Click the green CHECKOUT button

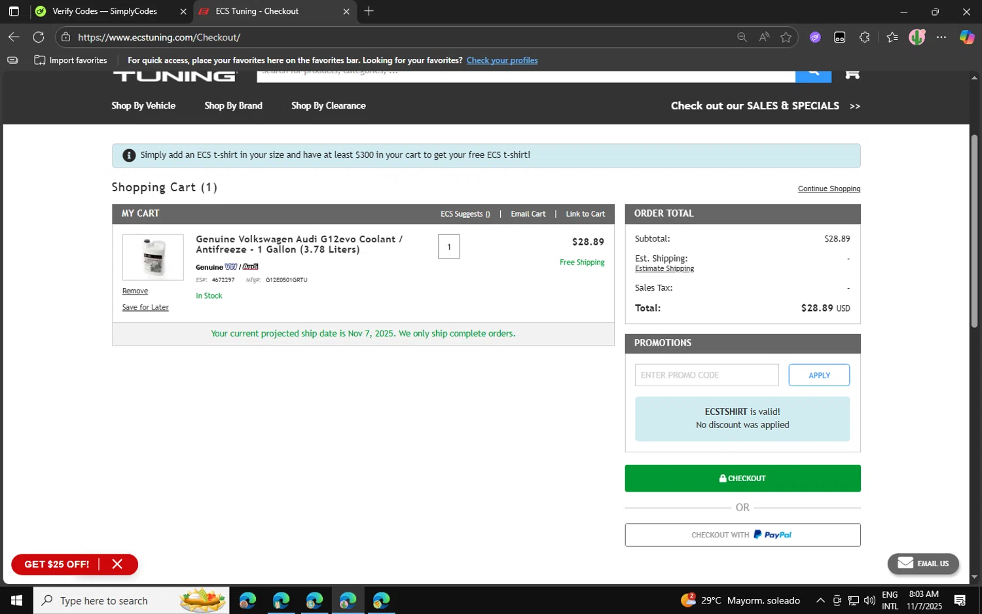coord(742,479)
